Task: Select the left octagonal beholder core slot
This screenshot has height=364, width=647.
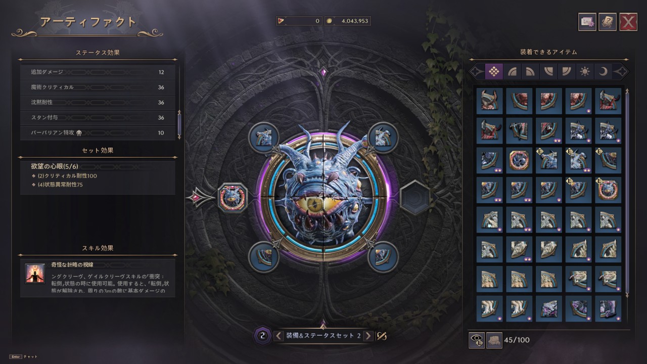Action: tap(232, 197)
